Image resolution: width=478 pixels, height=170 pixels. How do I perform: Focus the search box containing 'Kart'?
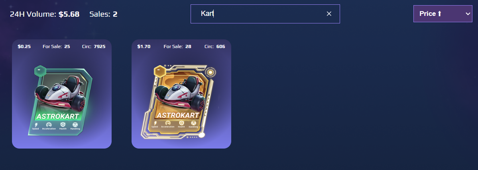point(265,14)
